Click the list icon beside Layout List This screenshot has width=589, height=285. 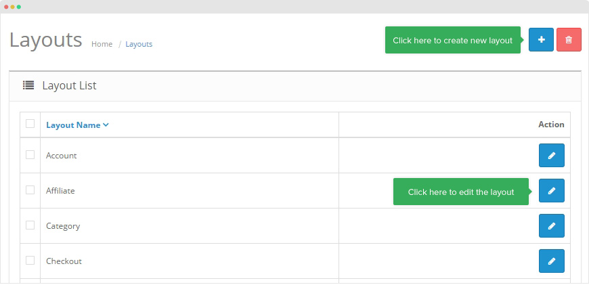[x=28, y=85]
